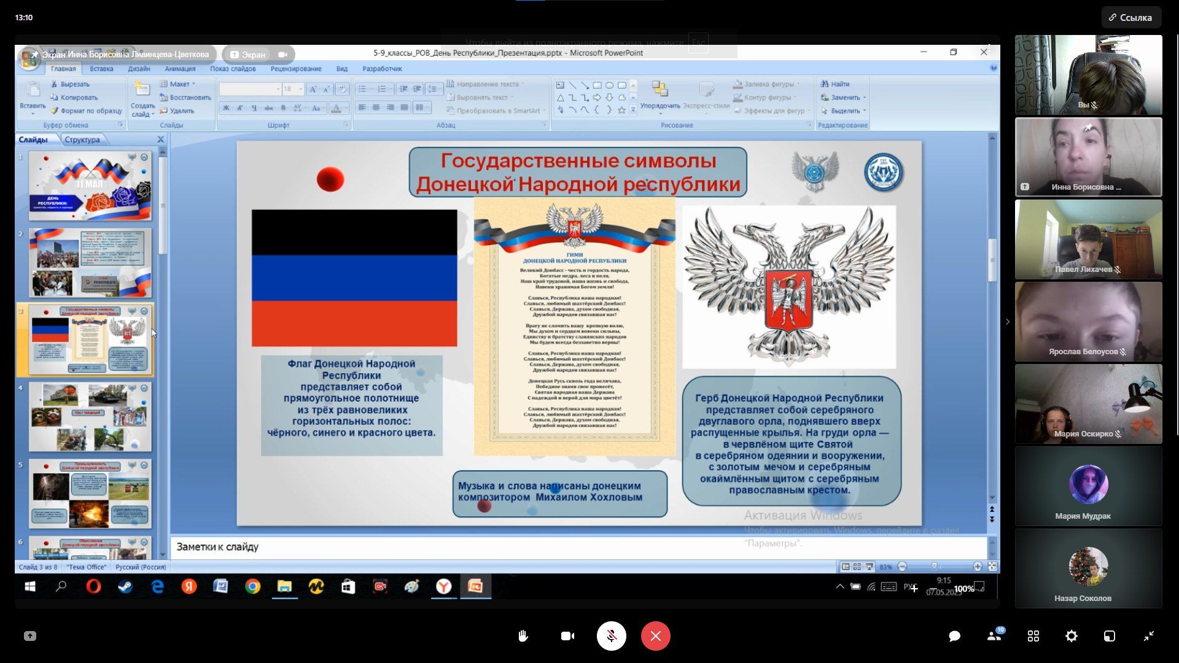
Task: Select the oval shape in gallery
Action: click(x=609, y=85)
